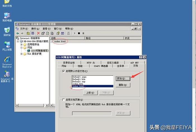
Task: Click the 下移 button
Action: pyautogui.click(x=106, y=93)
